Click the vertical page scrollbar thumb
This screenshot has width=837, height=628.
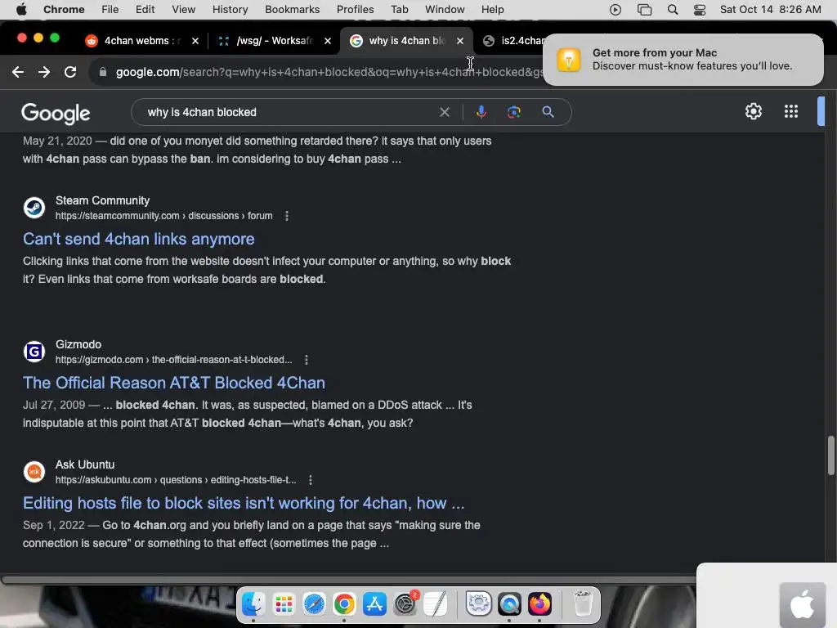tap(830, 455)
